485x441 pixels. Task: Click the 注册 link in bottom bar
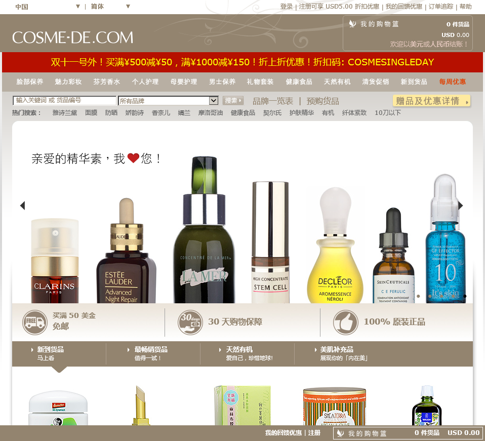point(314,433)
